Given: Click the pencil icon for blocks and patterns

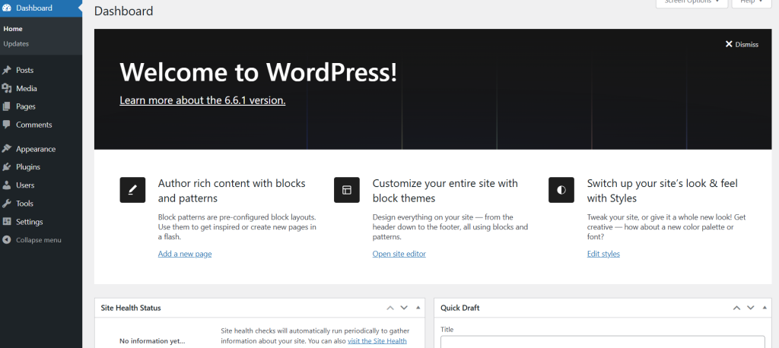Looking at the screenshot, I should 132,190.
